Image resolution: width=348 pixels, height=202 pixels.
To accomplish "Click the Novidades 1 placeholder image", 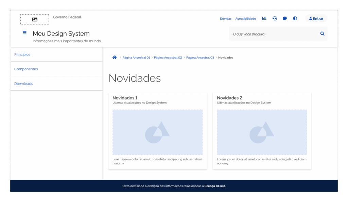I will [x=157, y=132].
